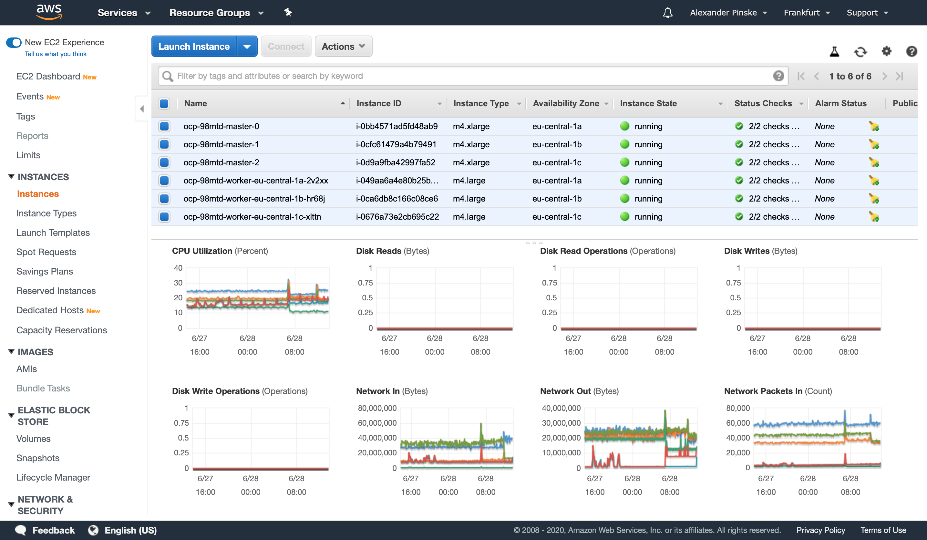Open the Actions dropdown
Screen dimensions: 927x540
click(343, 47)
